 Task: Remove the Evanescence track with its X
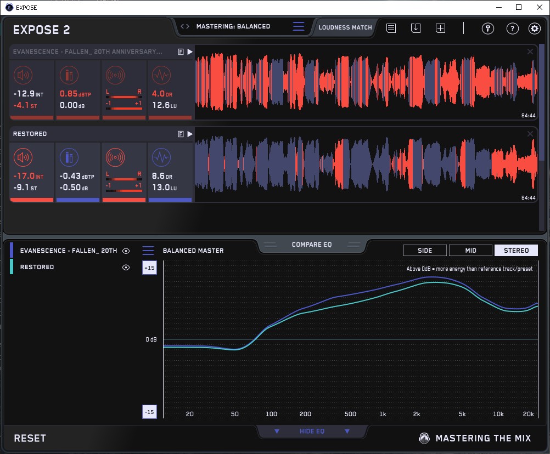click(530, 52)
